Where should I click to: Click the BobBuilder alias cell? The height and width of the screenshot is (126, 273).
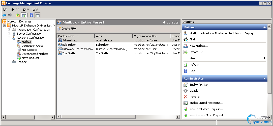tap(102, 45)
